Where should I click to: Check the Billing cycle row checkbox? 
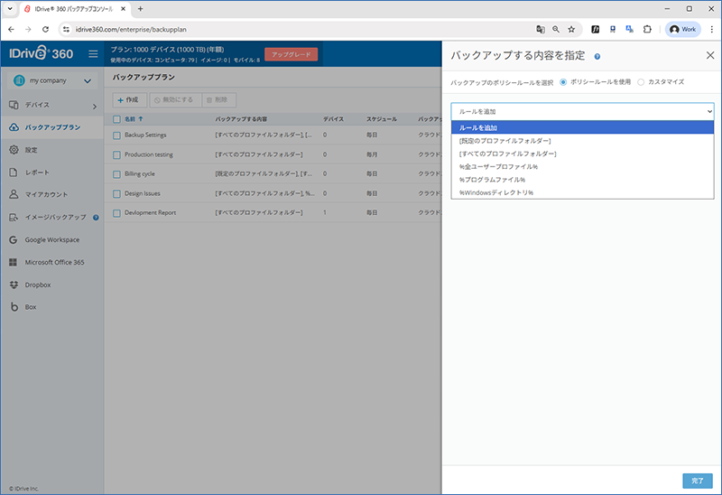pos(116,173)
